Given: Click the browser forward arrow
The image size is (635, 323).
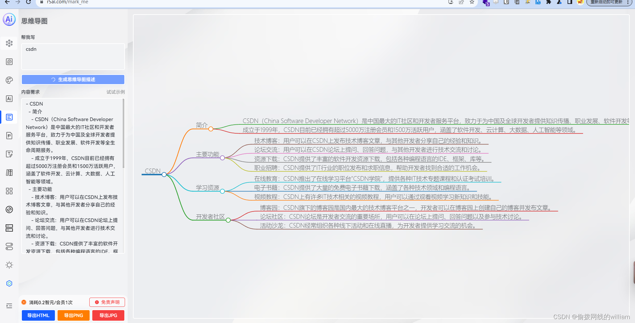Looking at the screenshot, I should pyautogui.click(x=18, y=2).
